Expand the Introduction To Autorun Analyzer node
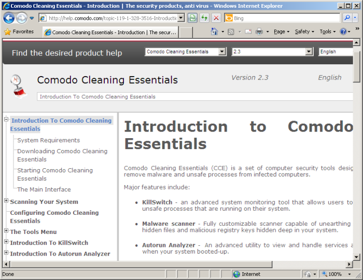363x280 pixels. coord(6,252)
